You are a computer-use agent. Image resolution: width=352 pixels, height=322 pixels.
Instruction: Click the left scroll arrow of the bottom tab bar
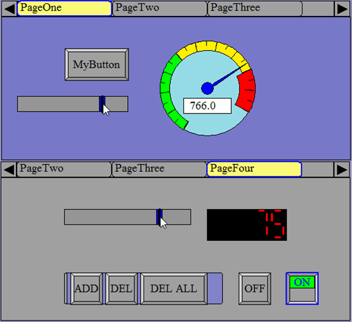tap(9, 170)
